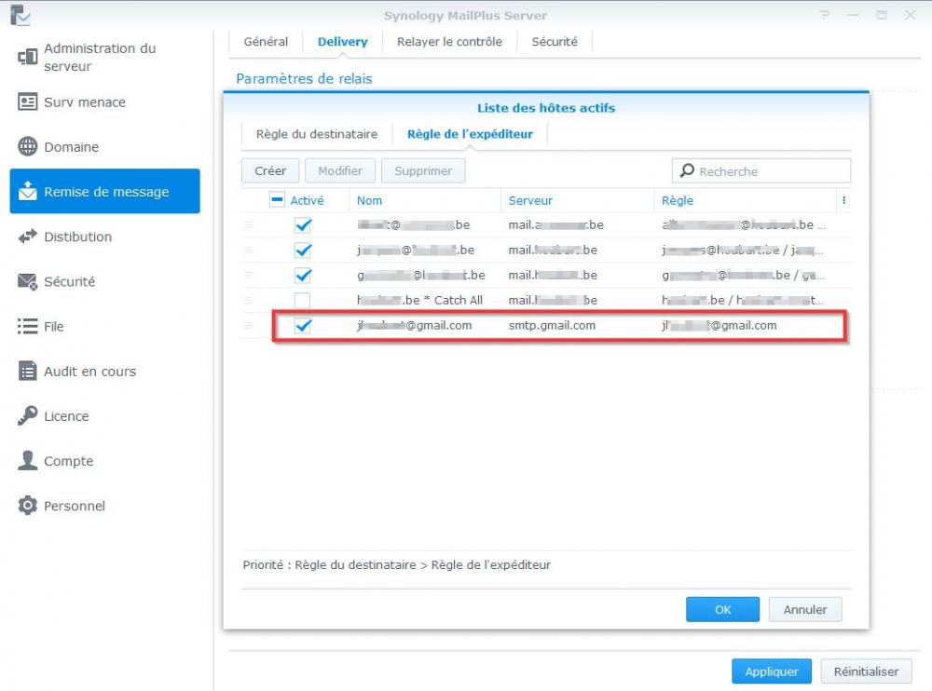
Task: Select Règle de l'expéditeur tab
Action: 470,134
